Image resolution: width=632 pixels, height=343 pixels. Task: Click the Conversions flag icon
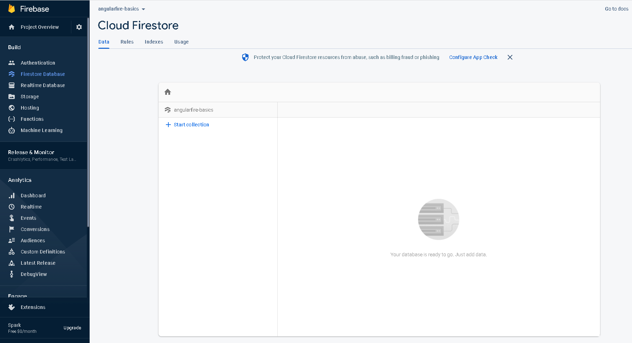click(x=12, y=229)
